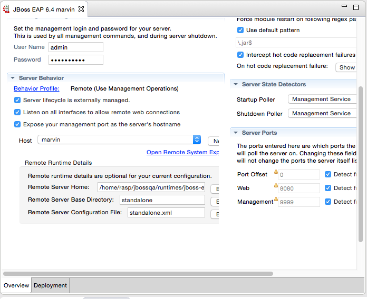Screen dimensions: 367x299
Task: Click the Management port 9999 field
Action: pos(299,202)
